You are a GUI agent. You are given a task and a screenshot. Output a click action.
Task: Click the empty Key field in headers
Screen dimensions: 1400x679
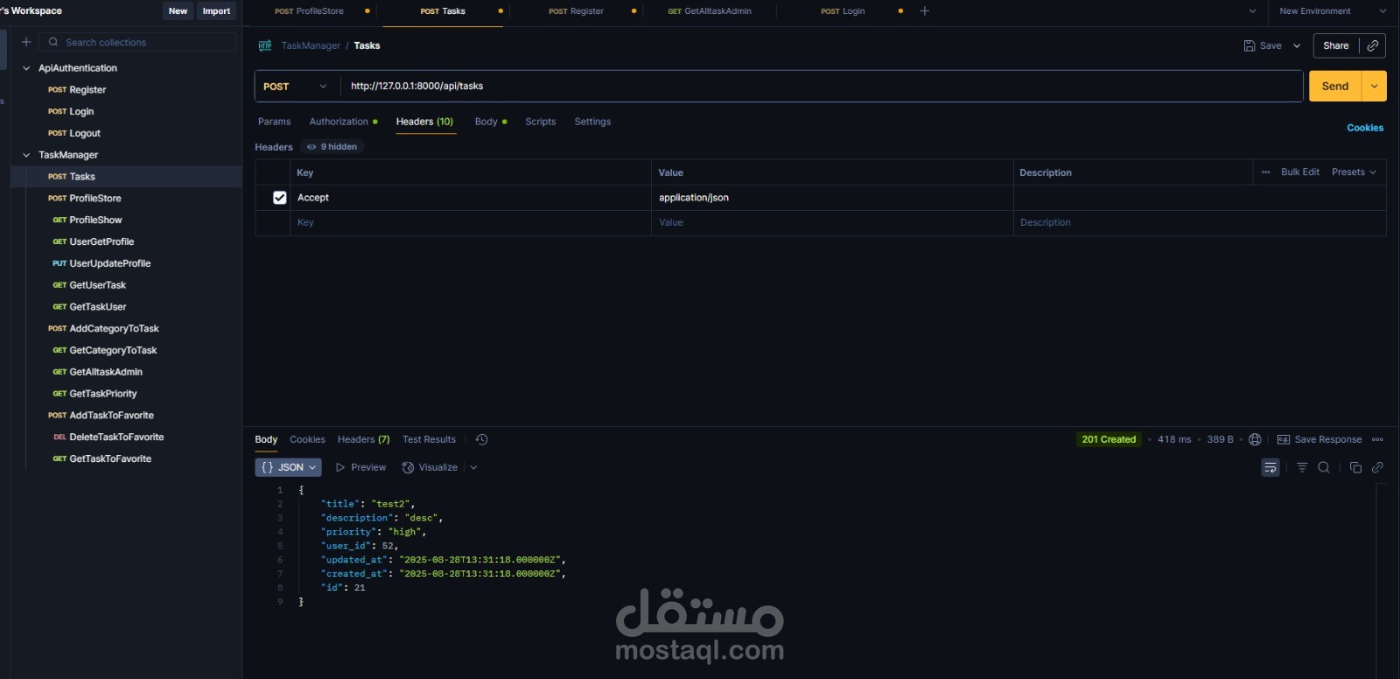(471, 223)
